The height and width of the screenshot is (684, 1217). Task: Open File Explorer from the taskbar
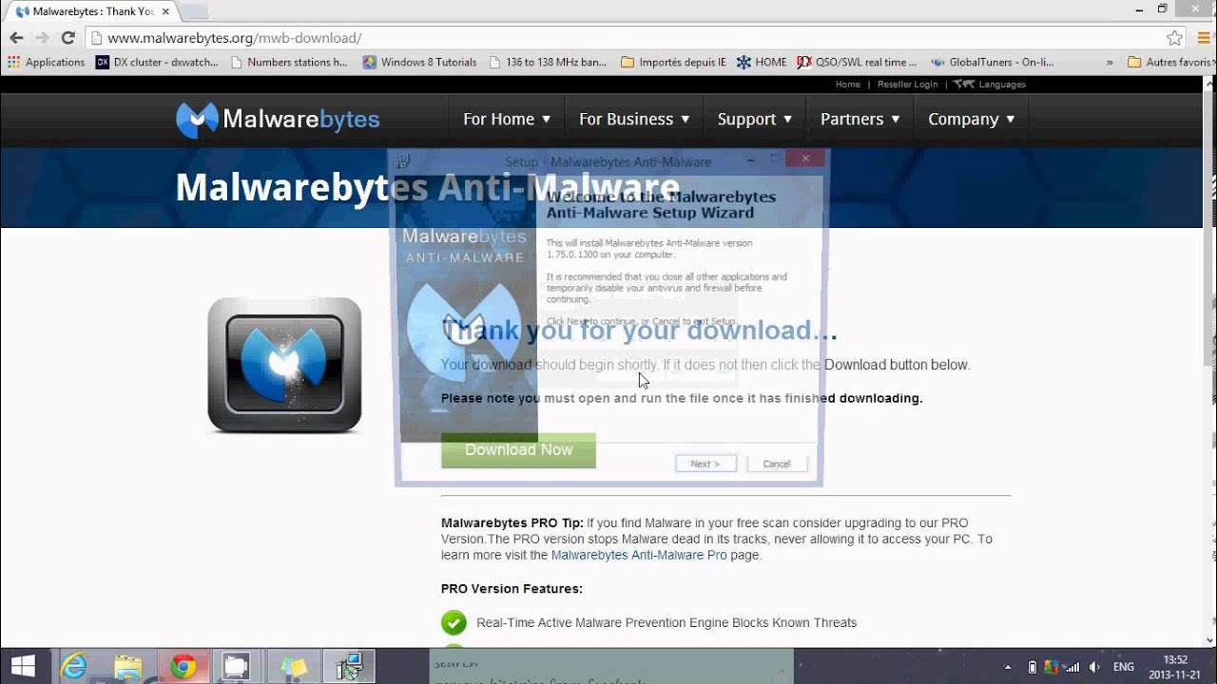coord(128,666)
